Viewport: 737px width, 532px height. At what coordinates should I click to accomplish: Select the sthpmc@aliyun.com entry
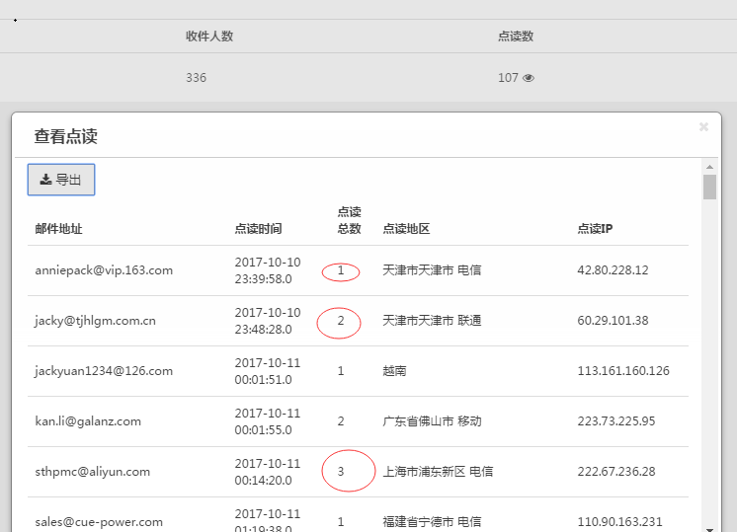pos(92,472)
